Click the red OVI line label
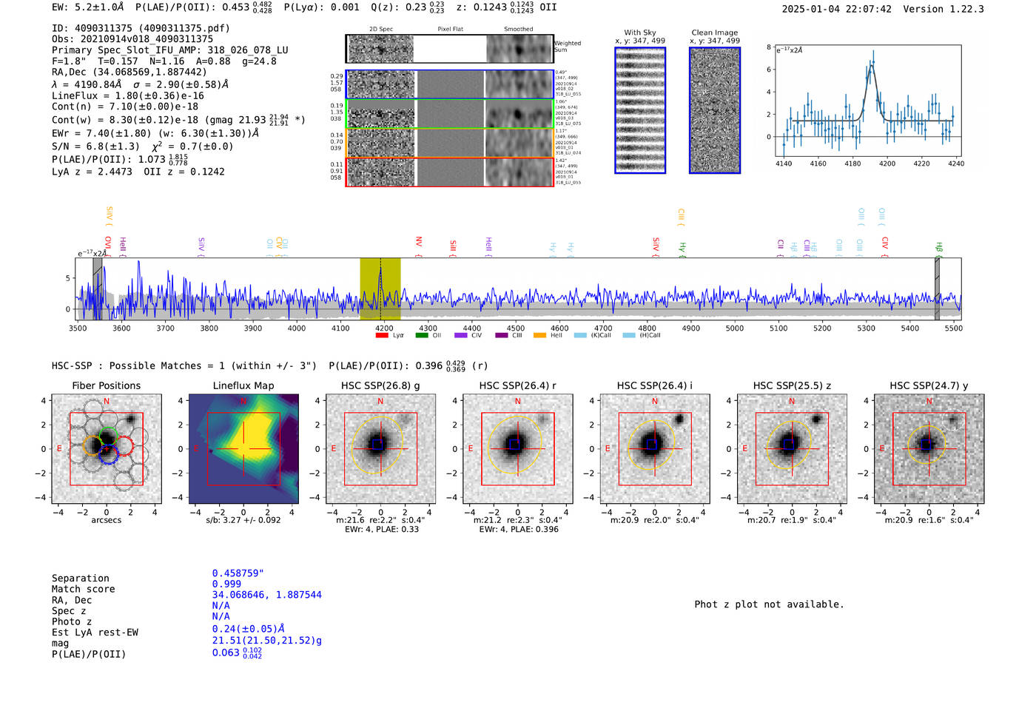The width and height of the screenshot is (1036, 705). click(x=109, y=246)
